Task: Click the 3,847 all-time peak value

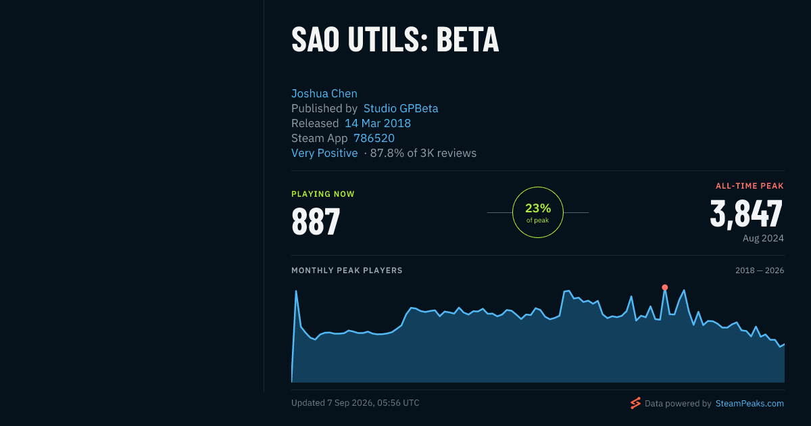Action: pyautogui.click(x=746, y=213)
